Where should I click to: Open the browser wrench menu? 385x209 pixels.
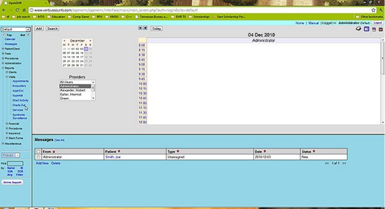pos(381,10)
